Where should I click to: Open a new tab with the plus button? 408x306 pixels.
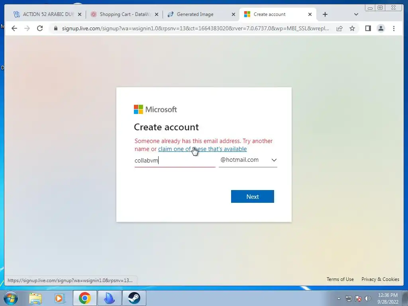[x=325, y=15]
